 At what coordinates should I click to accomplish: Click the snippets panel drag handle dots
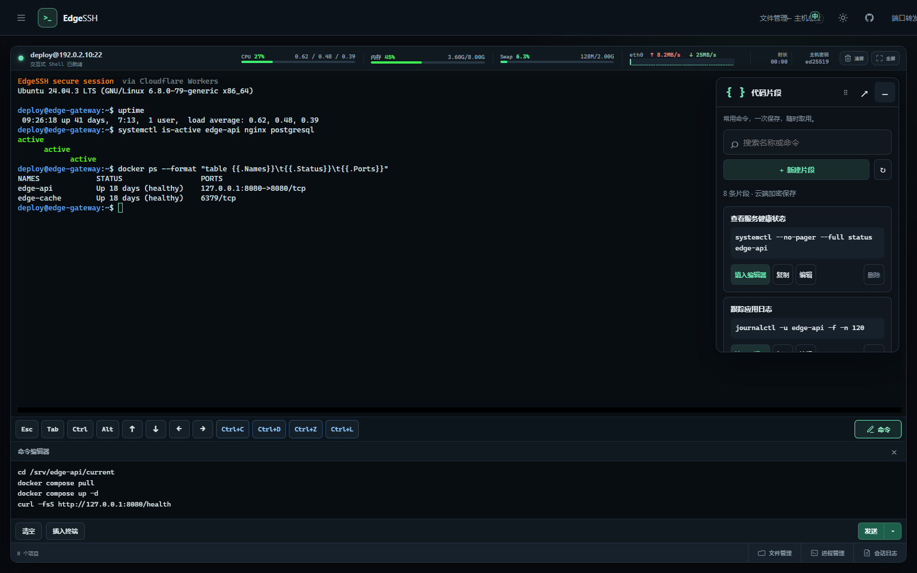tap(845, 92)
